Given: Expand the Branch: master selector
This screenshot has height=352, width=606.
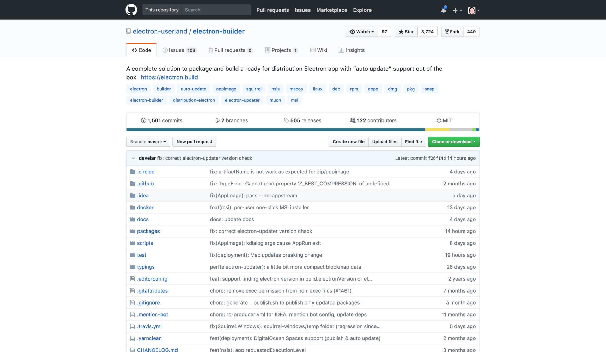Looking at the screenshot, I should pos(148,142).
